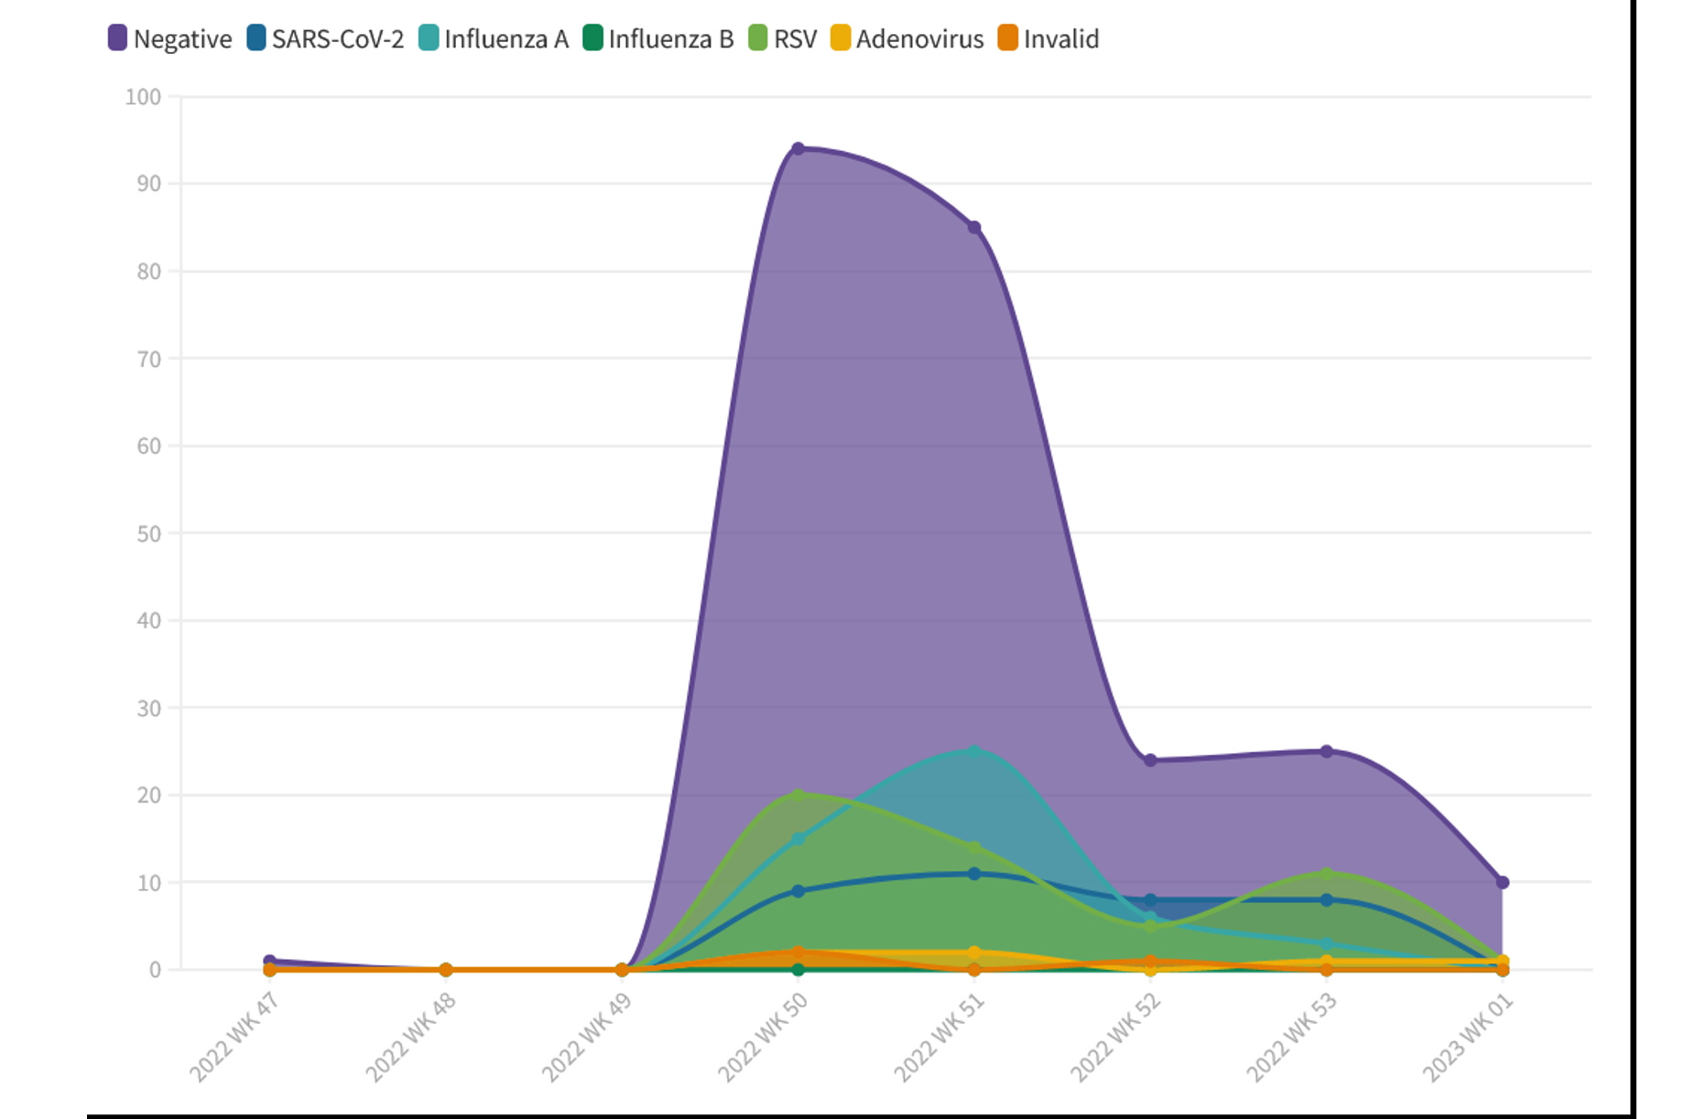Click the orange Invalid legend swatch
1706x1119 pixels.
coord(1007,38)
